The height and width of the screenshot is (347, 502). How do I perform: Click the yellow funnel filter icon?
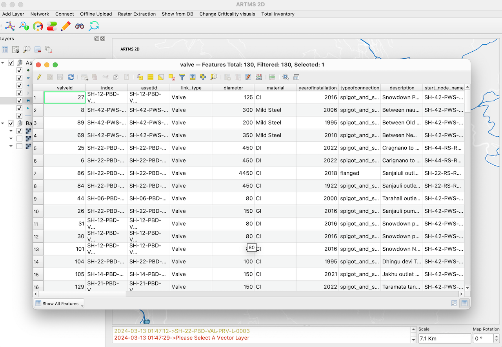[x=182, y=77]
